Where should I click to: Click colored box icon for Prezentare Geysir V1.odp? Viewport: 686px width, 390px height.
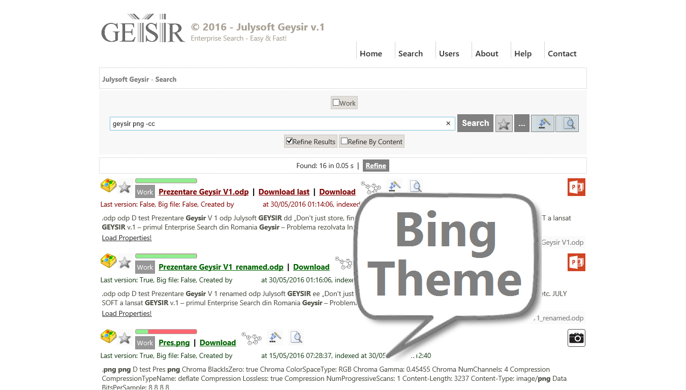tap(108, 186)
